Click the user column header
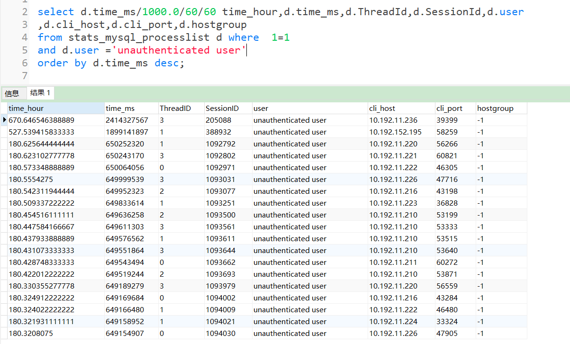This screenshot has height=344, width=570. point(309,109)
